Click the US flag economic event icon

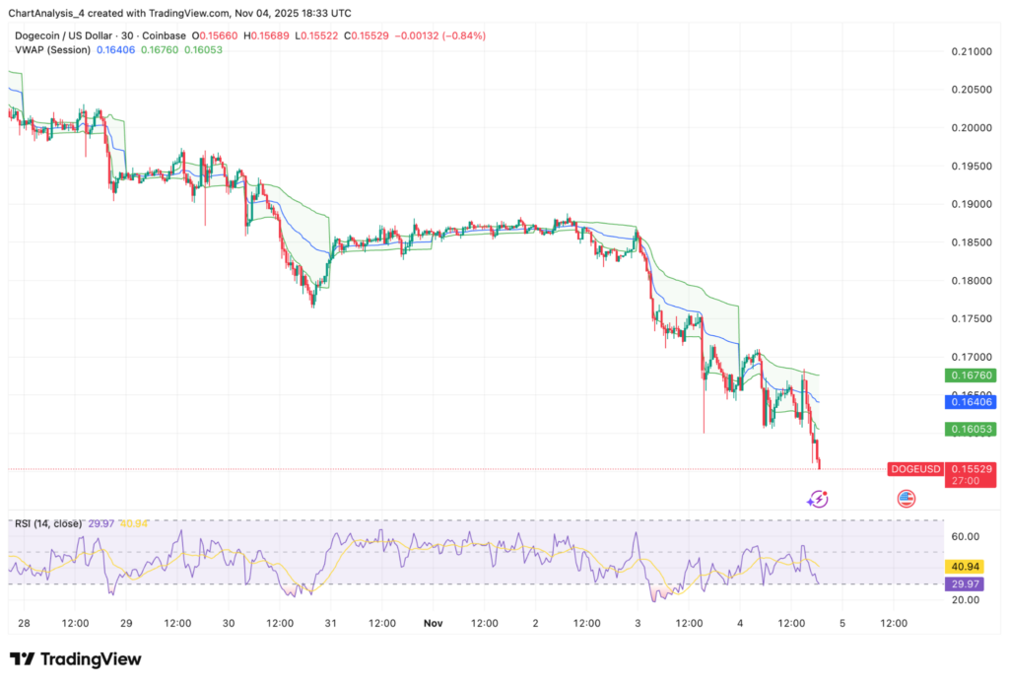tap(907, 499)
